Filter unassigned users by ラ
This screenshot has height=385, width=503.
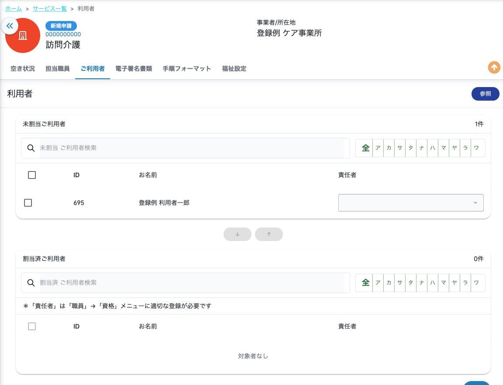click(465, 148)
